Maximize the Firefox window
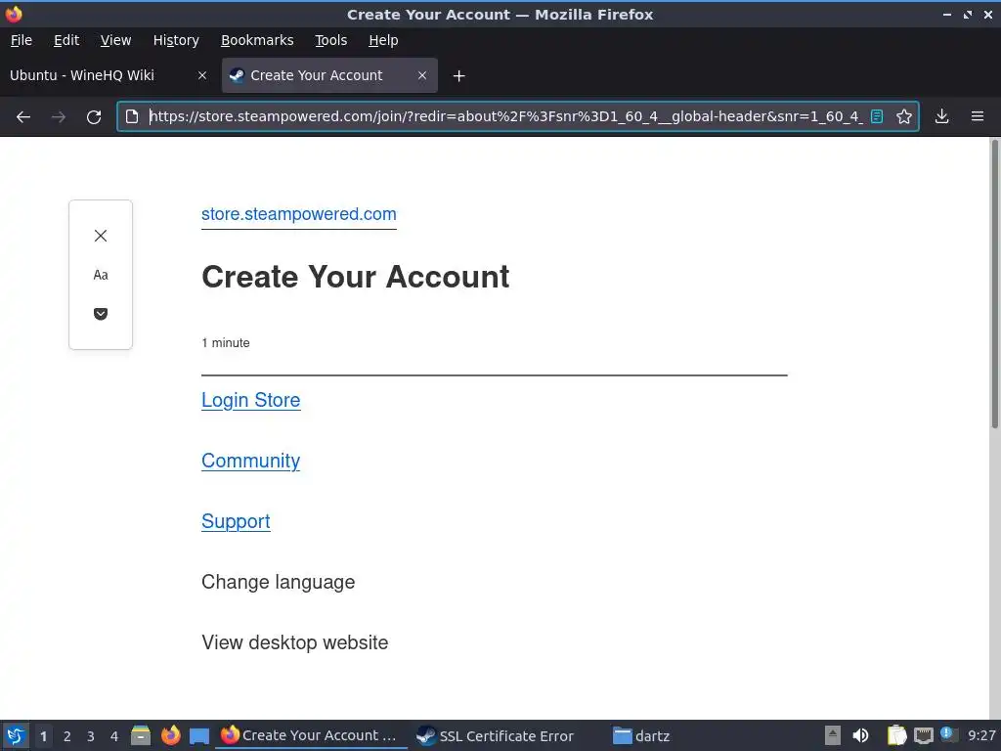Screen dimensions: 1001x751 point(968,14)
